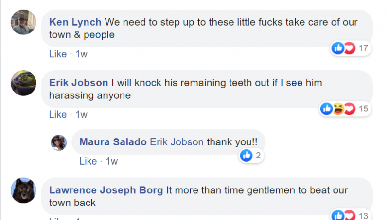View reactions on Ken Lynch's comment

(344, 48)
